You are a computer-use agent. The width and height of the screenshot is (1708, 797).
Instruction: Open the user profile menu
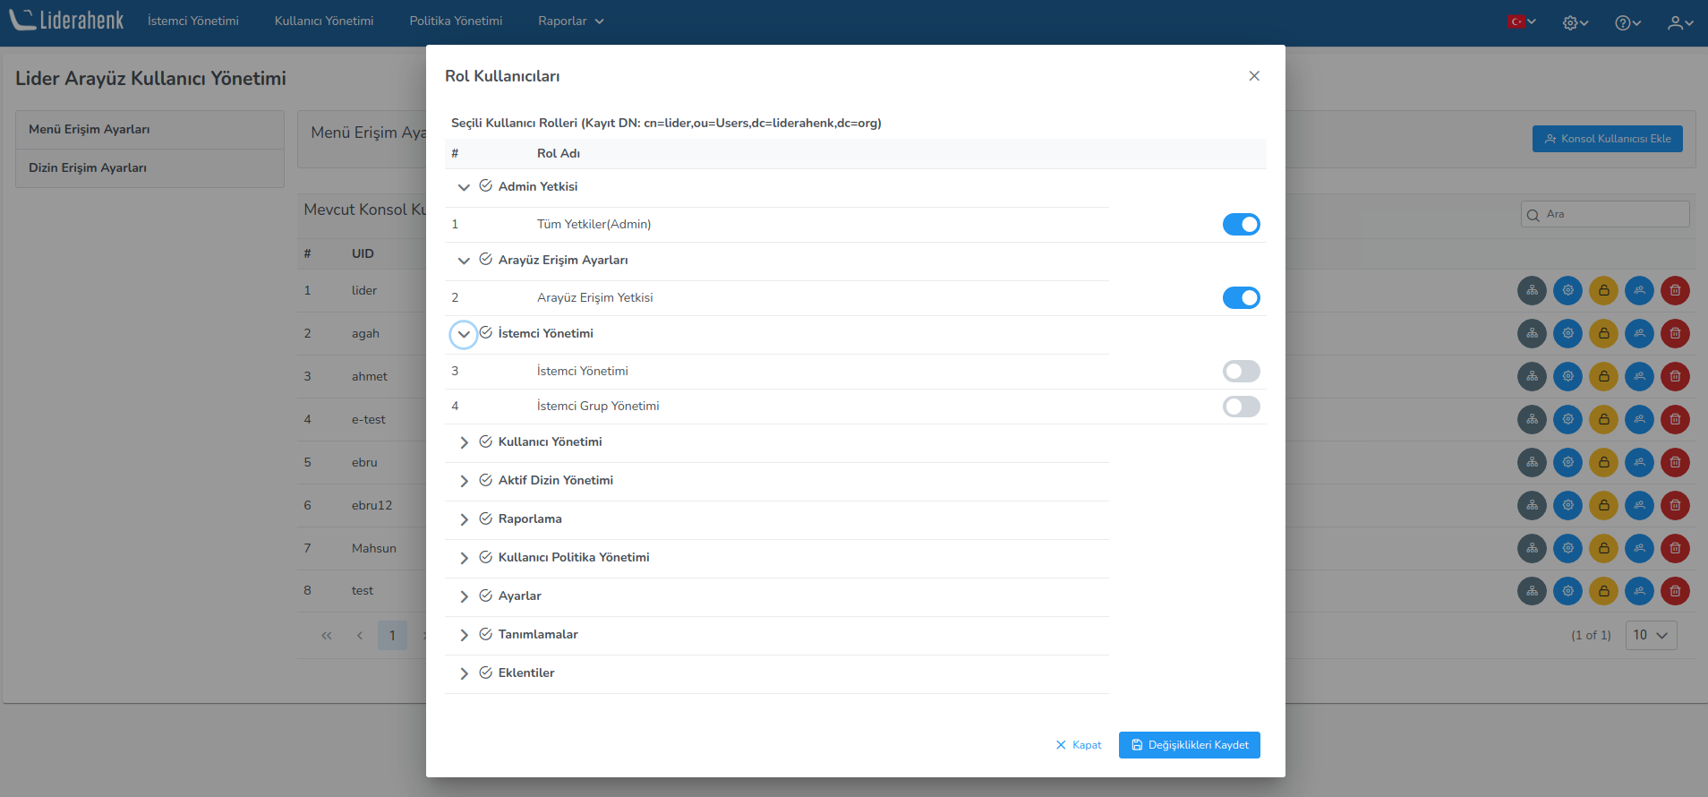click(x=1680, y=22)
